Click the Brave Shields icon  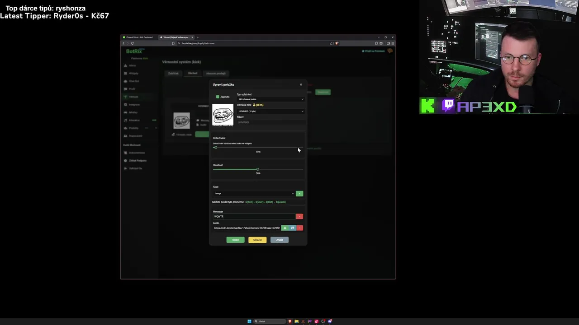click(337, 43)
